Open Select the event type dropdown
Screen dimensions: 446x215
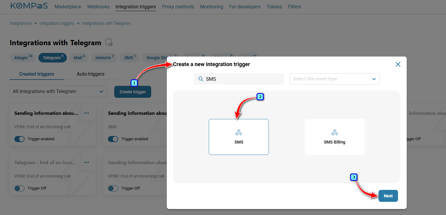click(x=335, y=79)
